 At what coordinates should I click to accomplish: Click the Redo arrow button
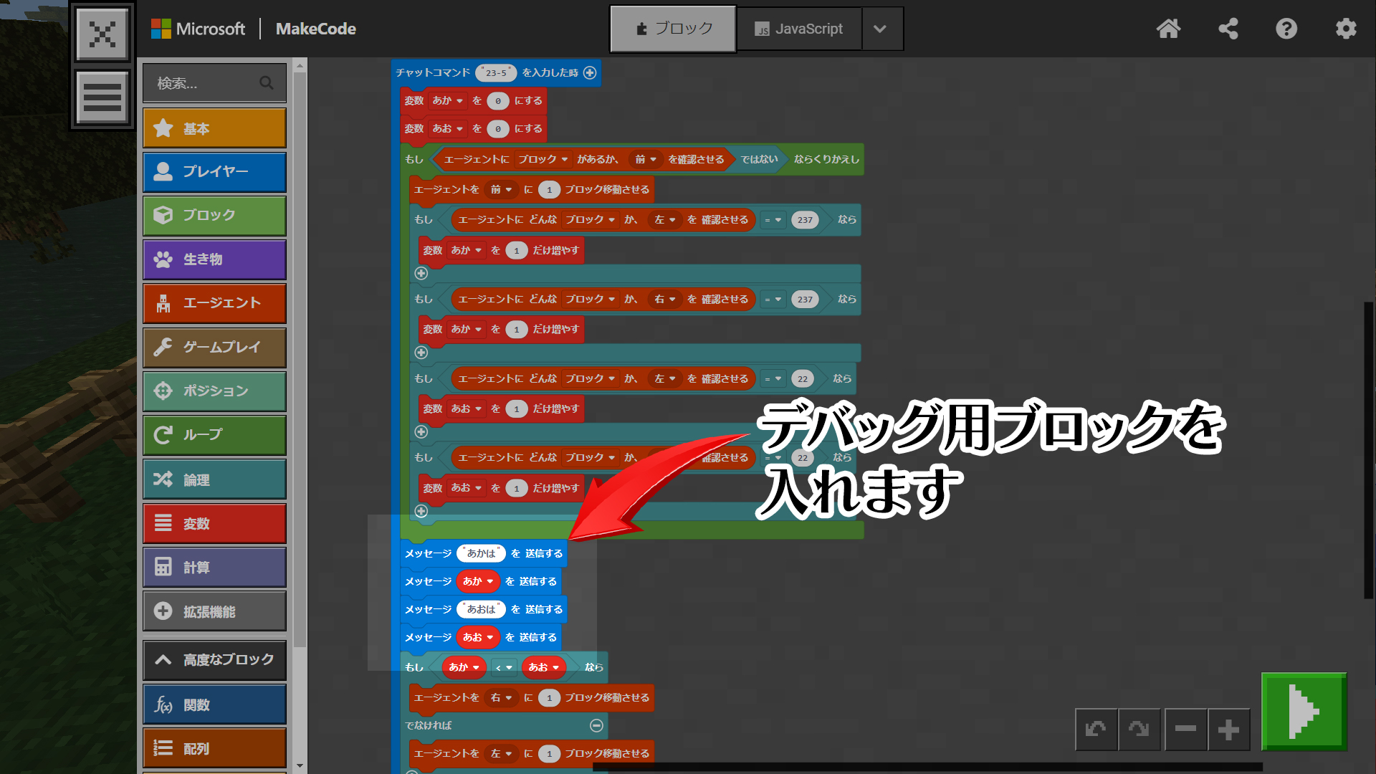[1139, 730]
